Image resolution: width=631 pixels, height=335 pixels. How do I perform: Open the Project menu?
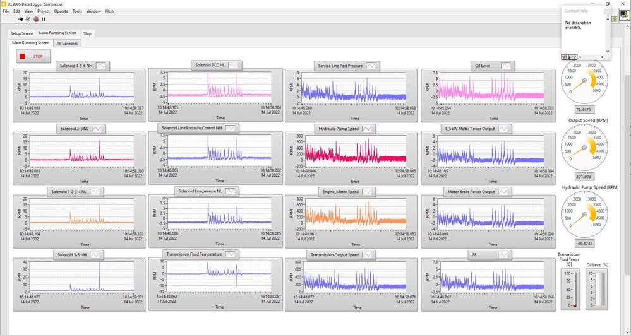click(x=44, y=11)
